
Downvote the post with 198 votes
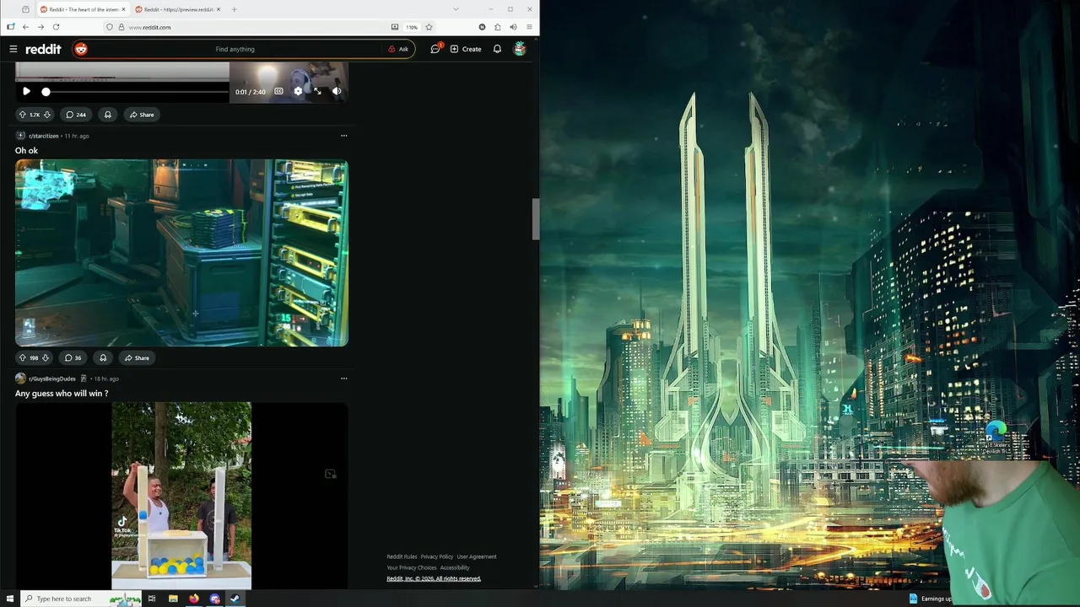coord(46,357)
